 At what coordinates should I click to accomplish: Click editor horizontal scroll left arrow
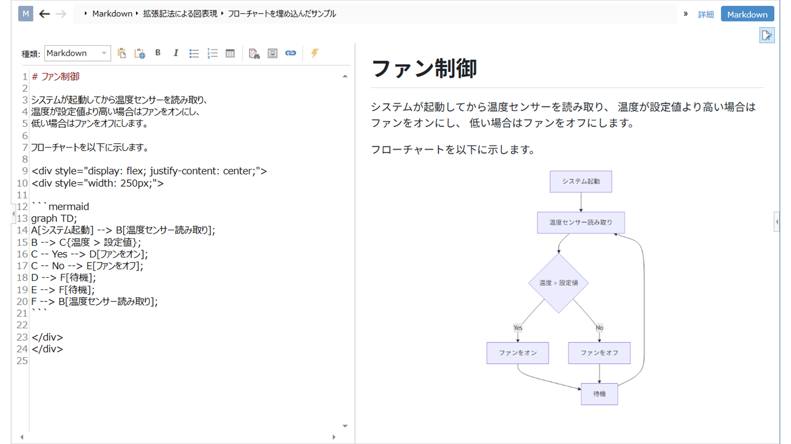tap(22, 437)
